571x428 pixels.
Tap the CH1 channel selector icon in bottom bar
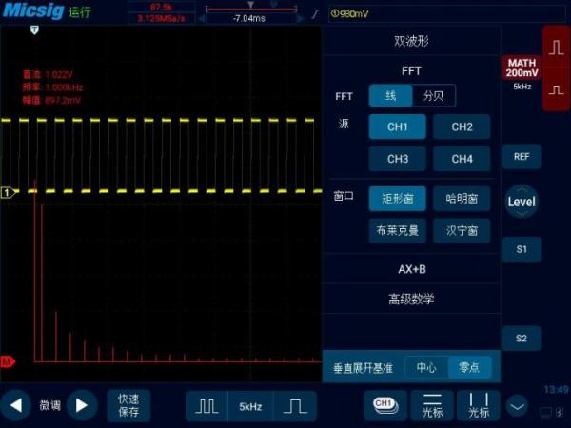click(x=385, y=405)
